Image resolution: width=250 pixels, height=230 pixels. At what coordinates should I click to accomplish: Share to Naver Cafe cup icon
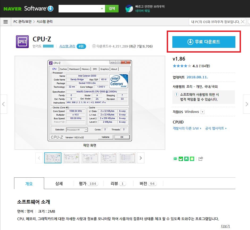click(x=181, y=159)
